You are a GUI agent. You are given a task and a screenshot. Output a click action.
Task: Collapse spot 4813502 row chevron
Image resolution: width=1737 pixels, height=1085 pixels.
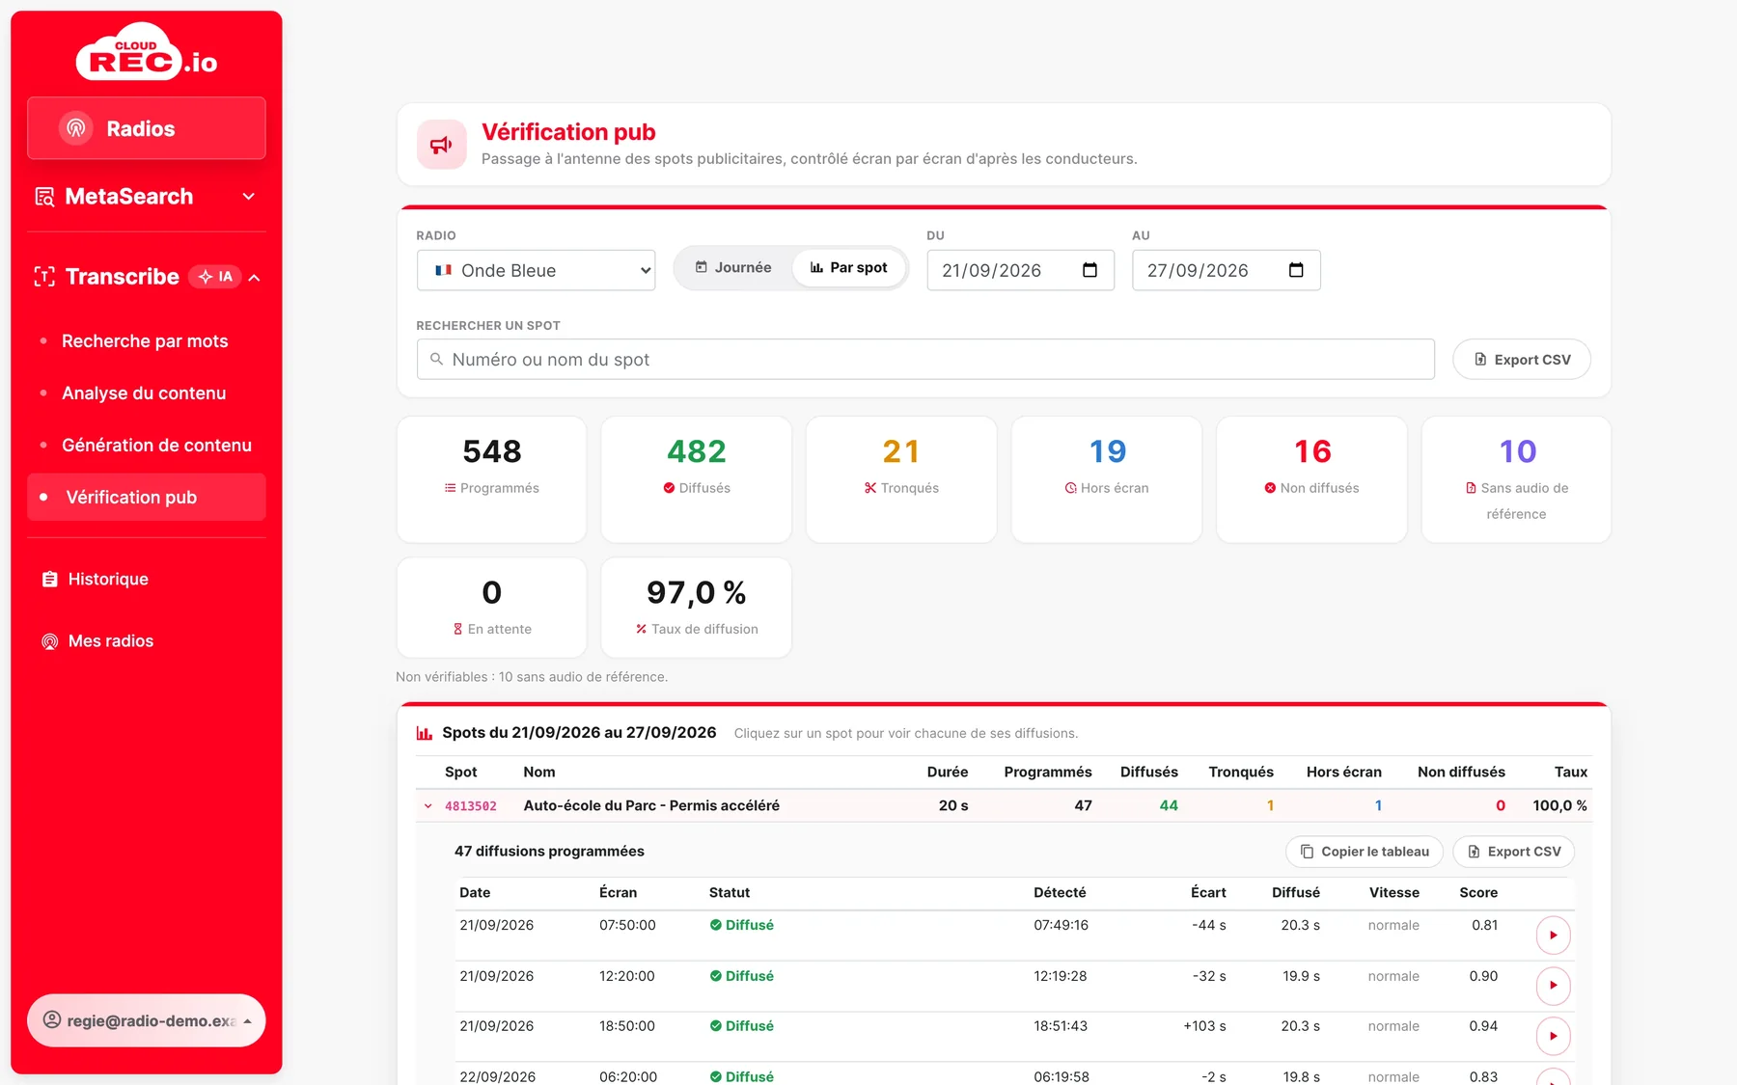coord(427,806)
